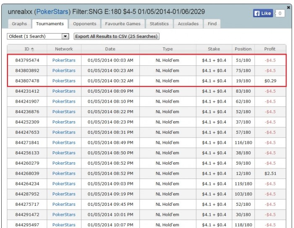Open PokerStars link for tournament 844271841
The image size is (294, 228).
coord(64,142)
